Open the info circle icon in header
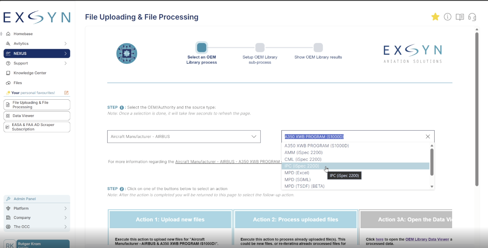 pyautogui.click(x=448, y=17)
